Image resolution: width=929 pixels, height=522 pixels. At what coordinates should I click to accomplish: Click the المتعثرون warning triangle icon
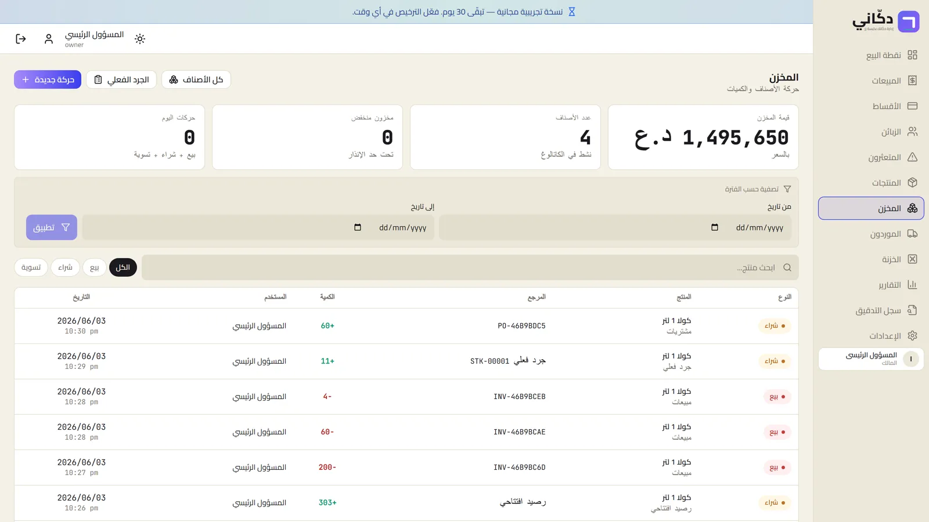[912, 157]
